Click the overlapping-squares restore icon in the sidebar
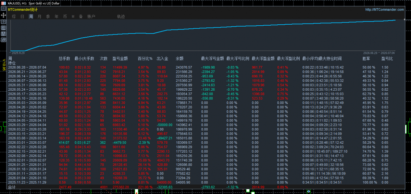The image size is (411, 194). [3, 40]
